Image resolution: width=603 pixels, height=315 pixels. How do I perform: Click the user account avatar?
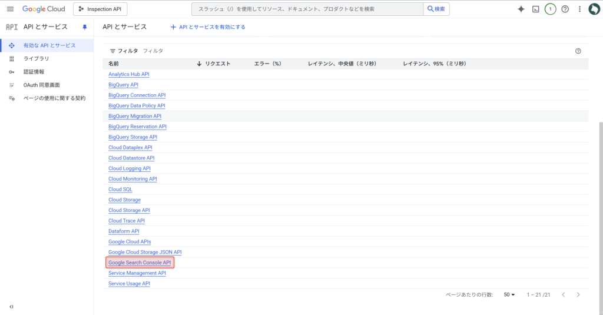click(x=594, y=9)
